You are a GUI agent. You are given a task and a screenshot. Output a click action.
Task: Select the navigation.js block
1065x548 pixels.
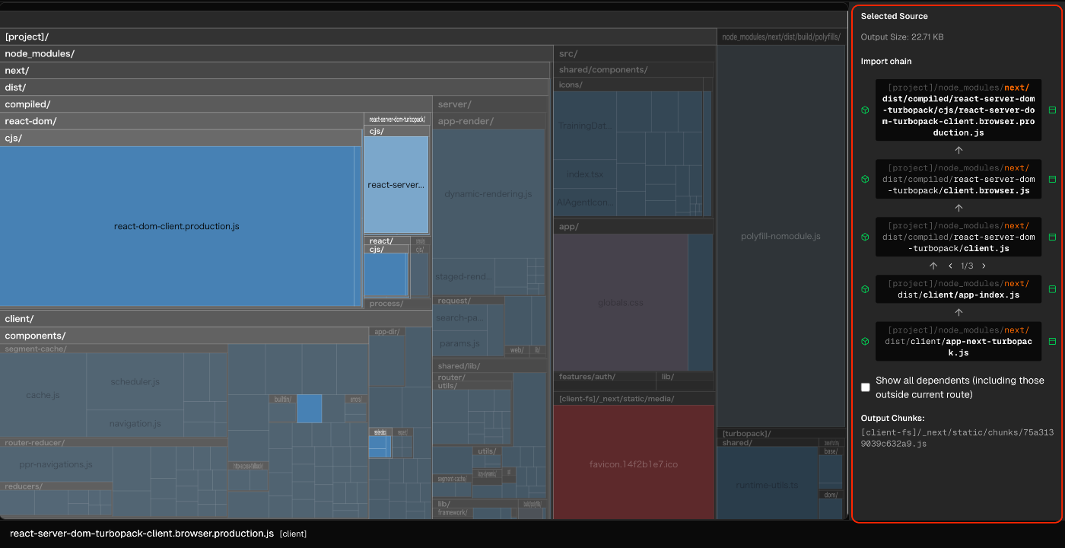pyautogui.click(x=135, y=423)
